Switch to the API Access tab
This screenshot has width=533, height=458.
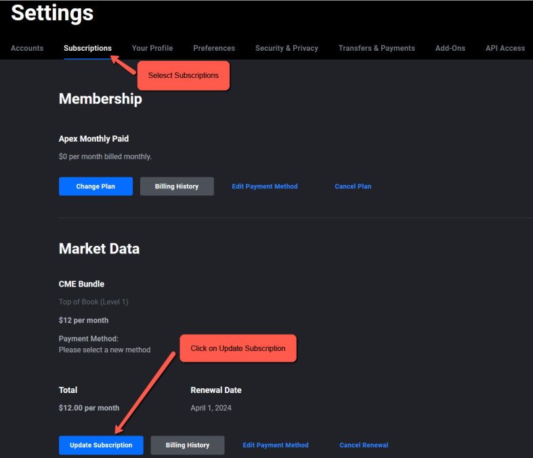505,48
